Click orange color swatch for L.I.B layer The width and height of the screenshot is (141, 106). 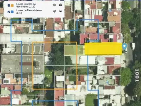[x=12, y=6]
